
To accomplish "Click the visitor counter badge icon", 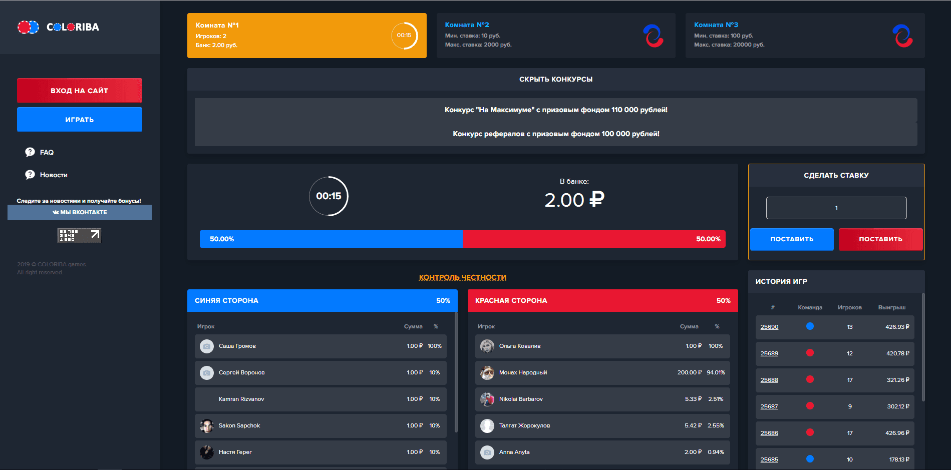I will tap(79, 235).
